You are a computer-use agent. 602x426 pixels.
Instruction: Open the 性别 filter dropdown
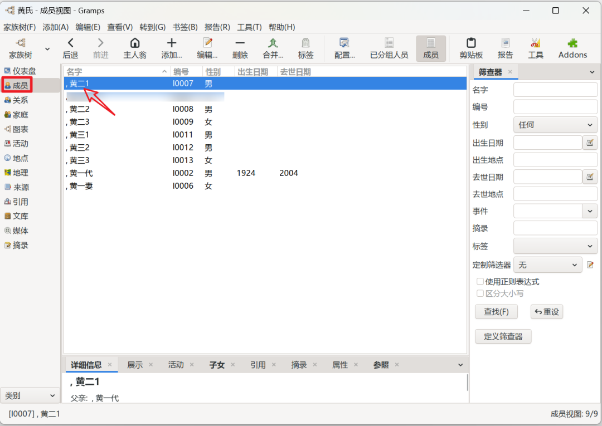click(555, 125)
